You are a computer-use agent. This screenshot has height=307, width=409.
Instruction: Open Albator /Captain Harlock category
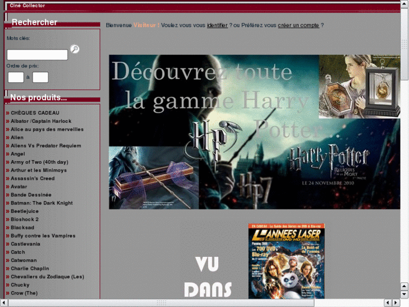(x=41, y=121)
